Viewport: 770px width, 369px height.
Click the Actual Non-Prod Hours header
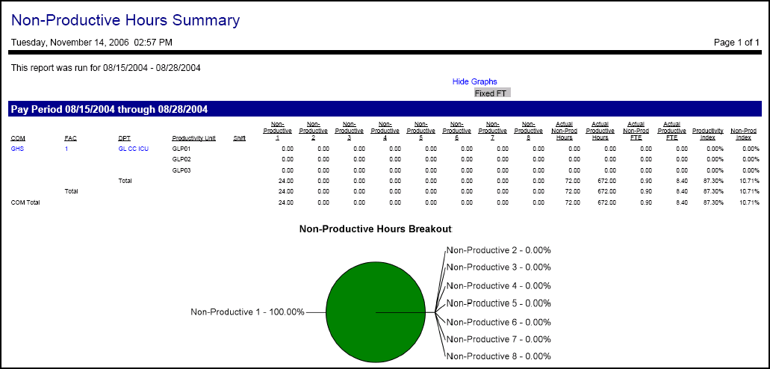pyautogui.click(x=564, y=131)
